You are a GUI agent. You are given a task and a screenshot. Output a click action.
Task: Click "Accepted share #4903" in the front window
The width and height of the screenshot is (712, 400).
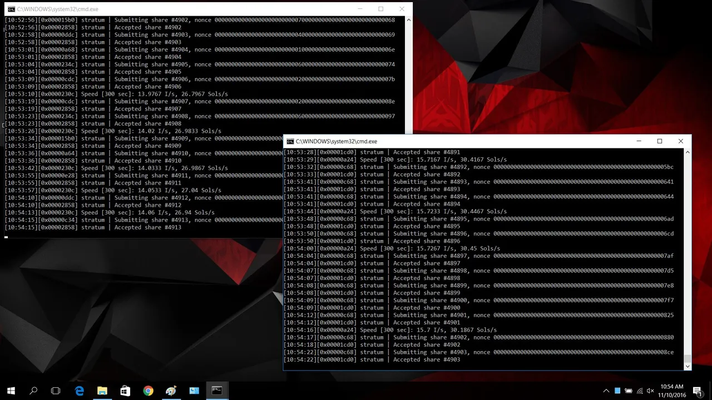tap(427, 359)
